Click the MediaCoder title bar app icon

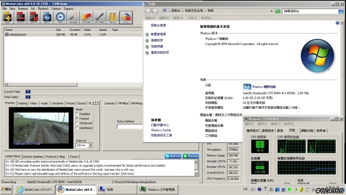point(3,4)
